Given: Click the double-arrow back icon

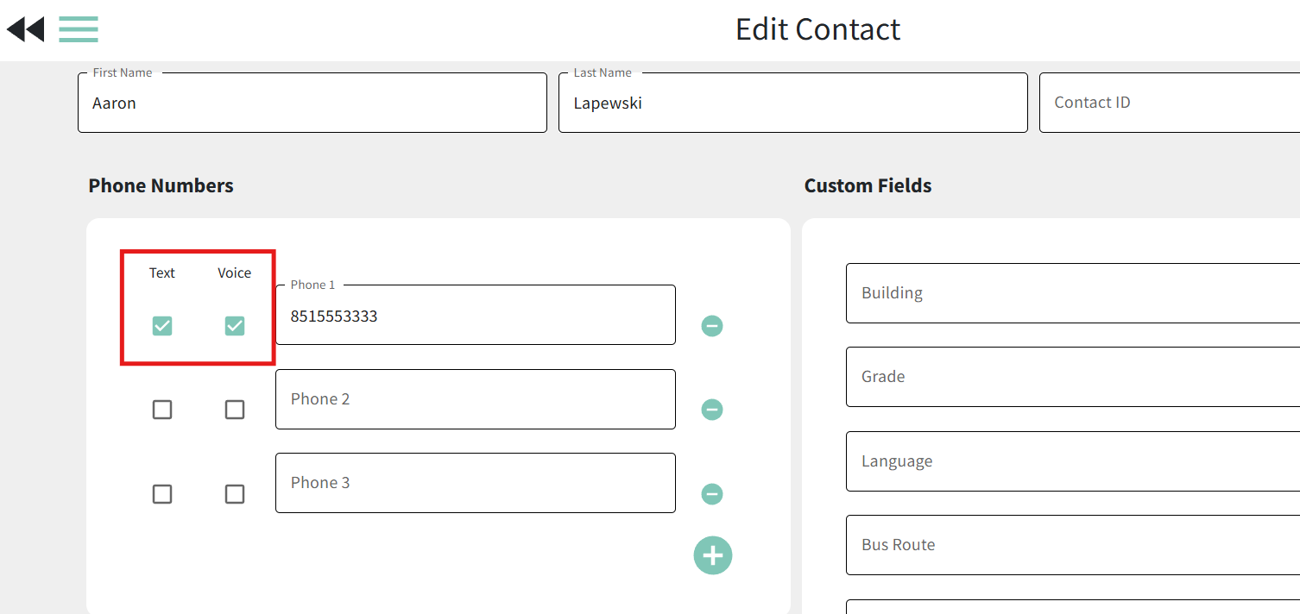Looking at the screenshot, I should click(25, 29).
